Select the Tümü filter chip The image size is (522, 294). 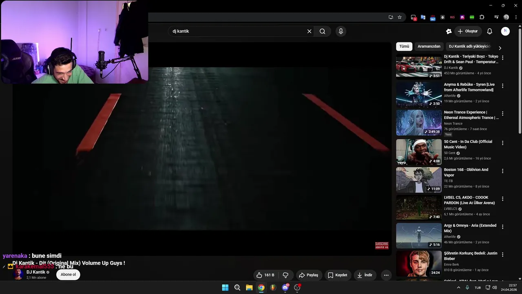tap(404, 47)
